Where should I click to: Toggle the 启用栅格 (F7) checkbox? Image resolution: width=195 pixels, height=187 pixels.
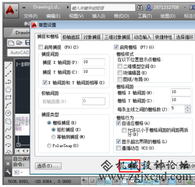click(x=116, y=47)
